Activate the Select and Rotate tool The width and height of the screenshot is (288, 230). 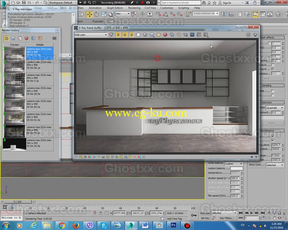pos(96,14)
